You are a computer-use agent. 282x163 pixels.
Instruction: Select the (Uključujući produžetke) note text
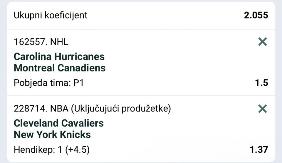tap(121, 109)
